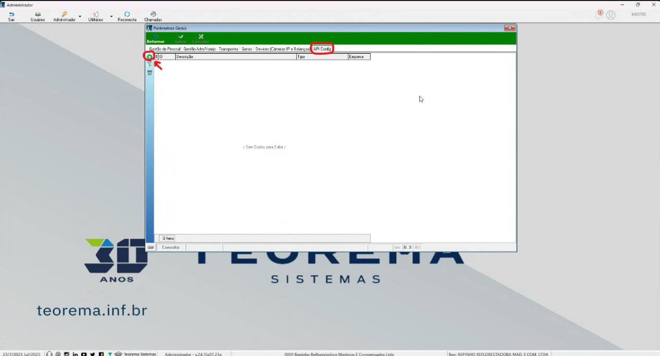This screenshot has height=356, width=660.
Task: Click the Tipo column header
Action: tap(322, 57)
